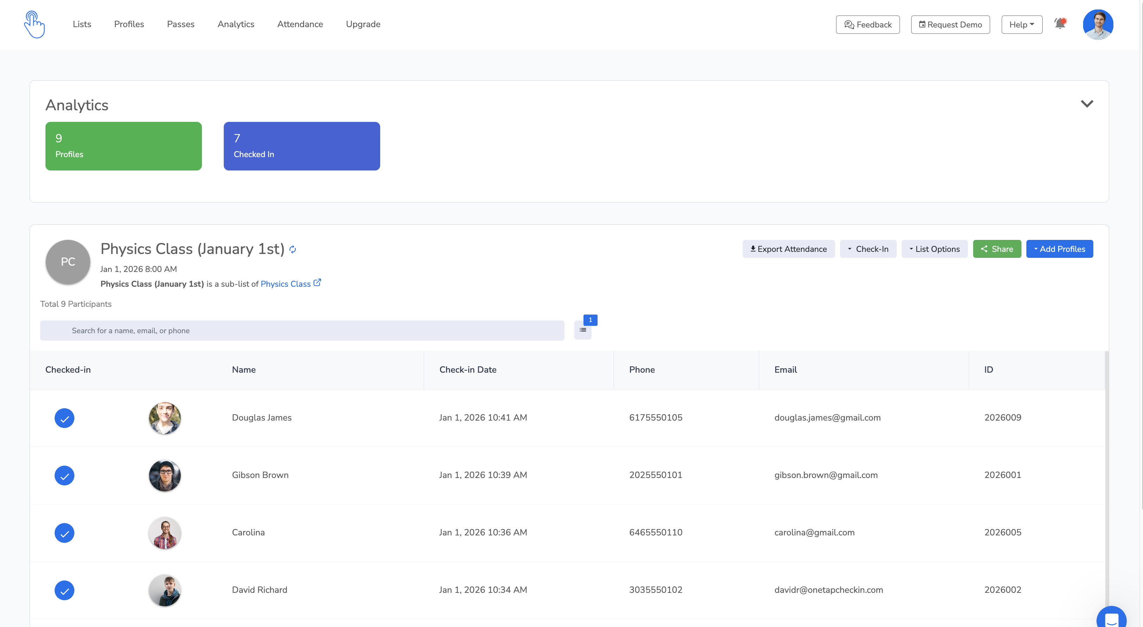
Task: Go to the Passes menu item
Action: click(x=181, y=24)
